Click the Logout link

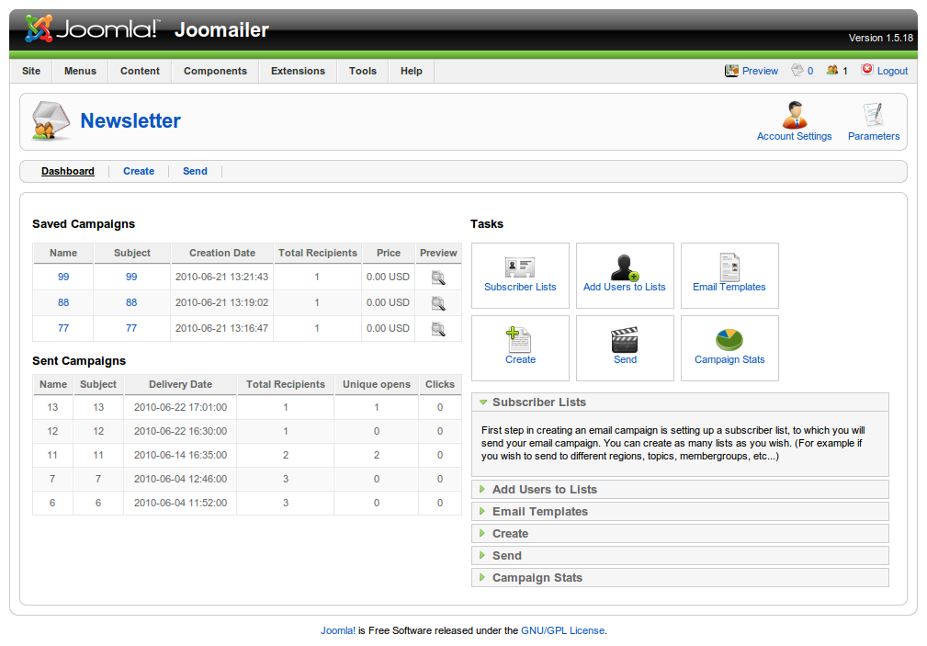(892, 71)
